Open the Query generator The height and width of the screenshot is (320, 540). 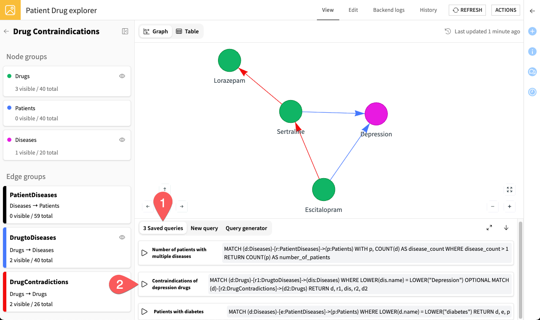click(246, 228)
